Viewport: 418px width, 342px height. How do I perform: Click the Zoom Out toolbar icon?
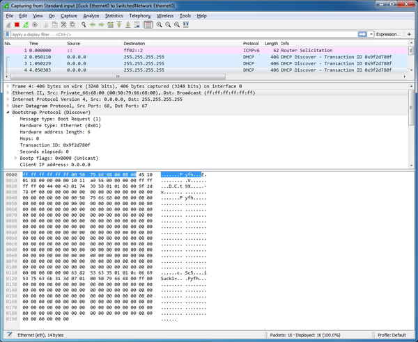click(169, 24)
